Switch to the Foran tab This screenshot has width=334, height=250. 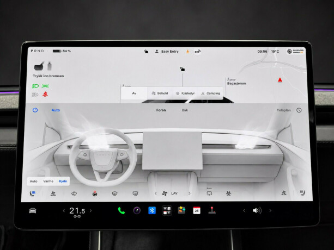(161, 110)
